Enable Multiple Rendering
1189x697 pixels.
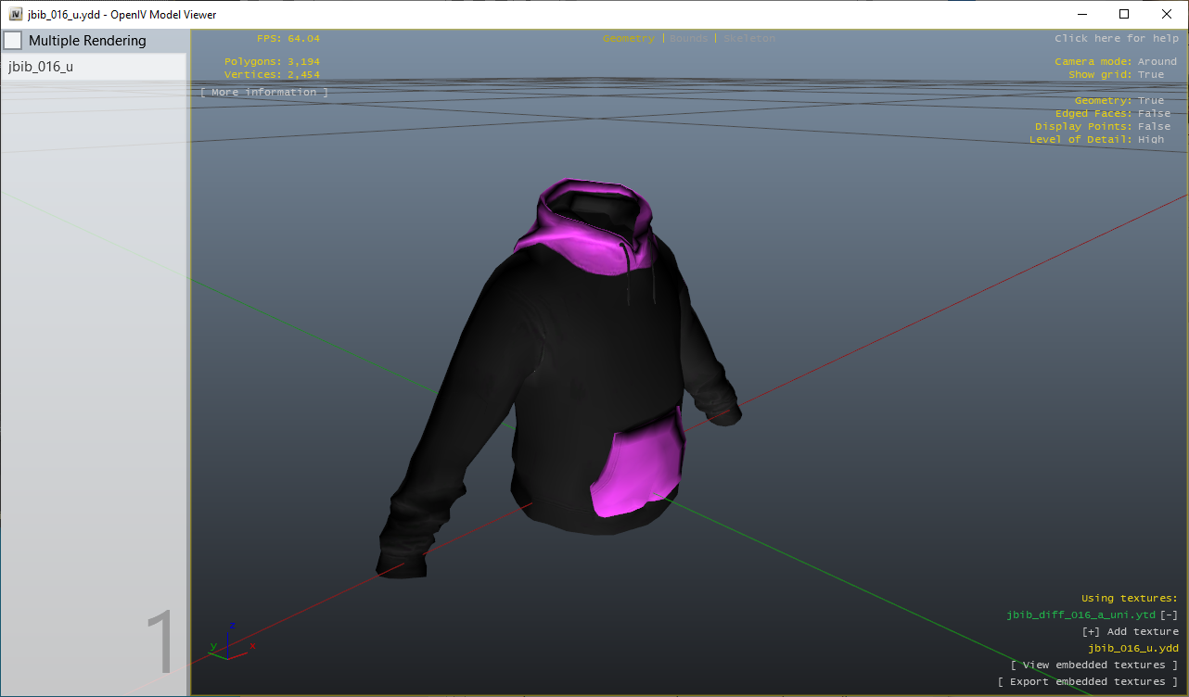(x=13, y=40)
